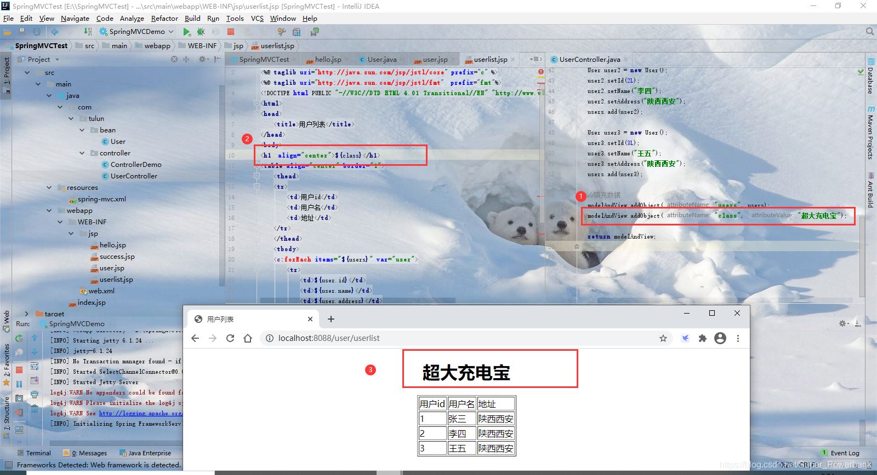Screen dimensions: 877x475
Task: Open the Event Log
Action: coord(840,453)
